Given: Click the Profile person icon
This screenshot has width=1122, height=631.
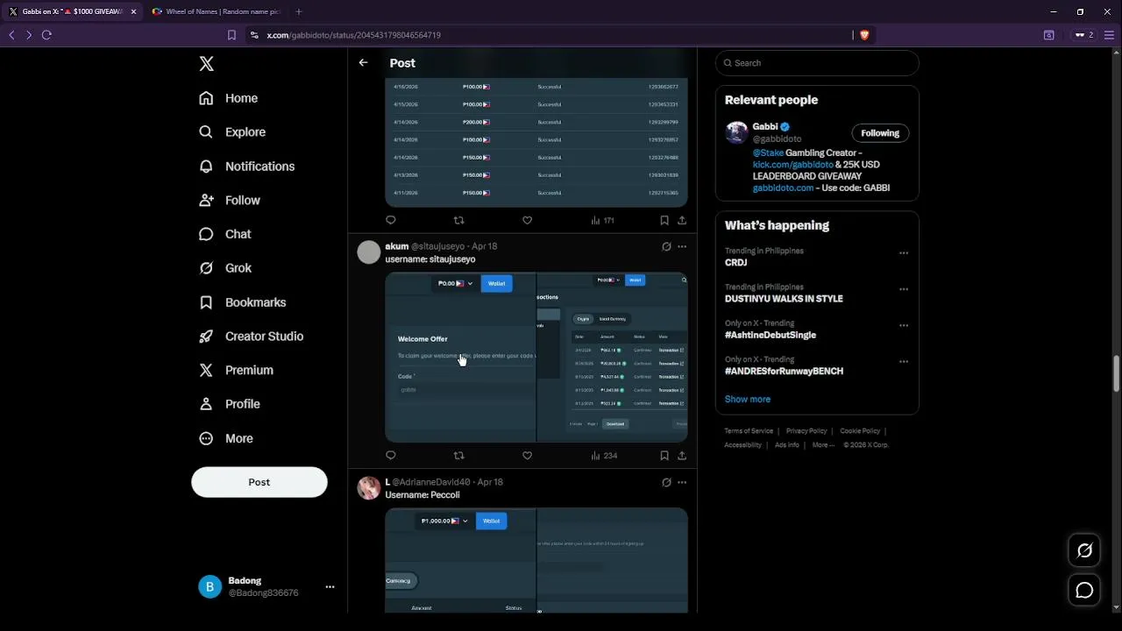Looking at the screenshot, I should click(206, 404).
